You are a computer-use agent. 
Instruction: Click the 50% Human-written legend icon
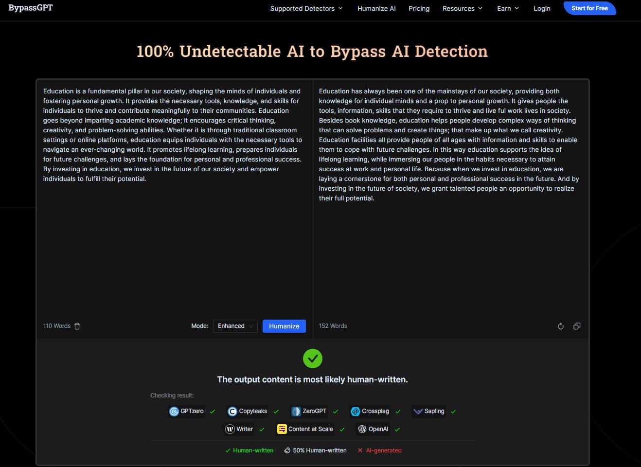point(287,450)
